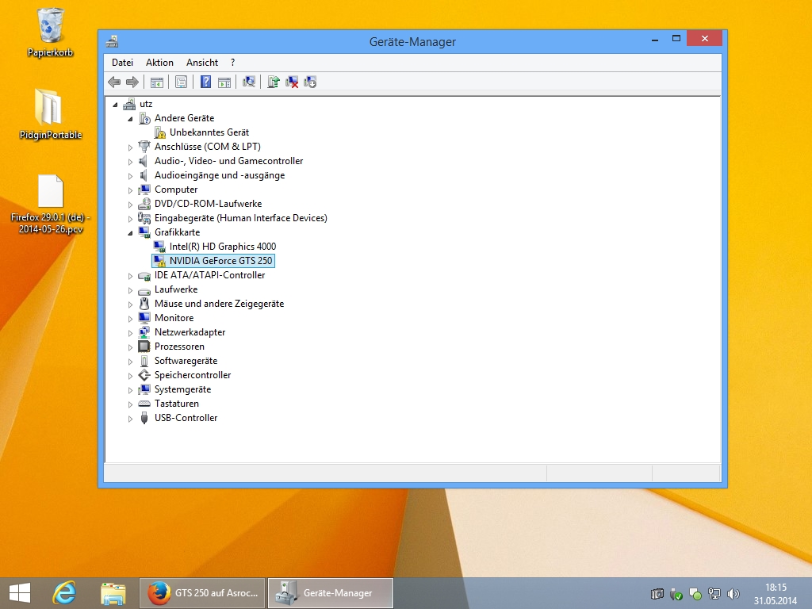Viewport: 812px width, 609px height.
Task: Select the PidginPortable folder icon
Action: [50, 114]
